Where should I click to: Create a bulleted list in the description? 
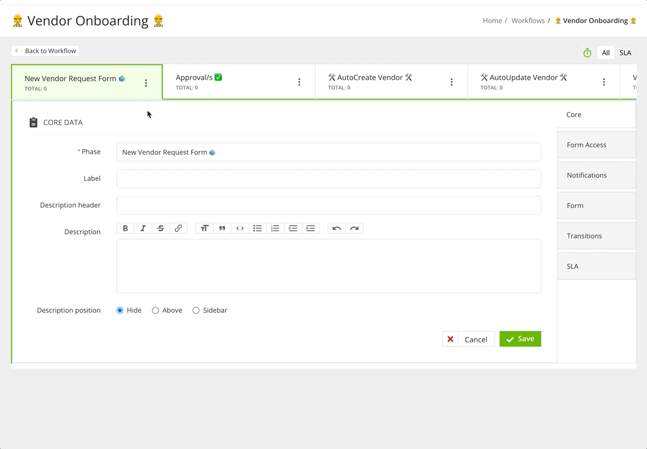tap(258, 228)
